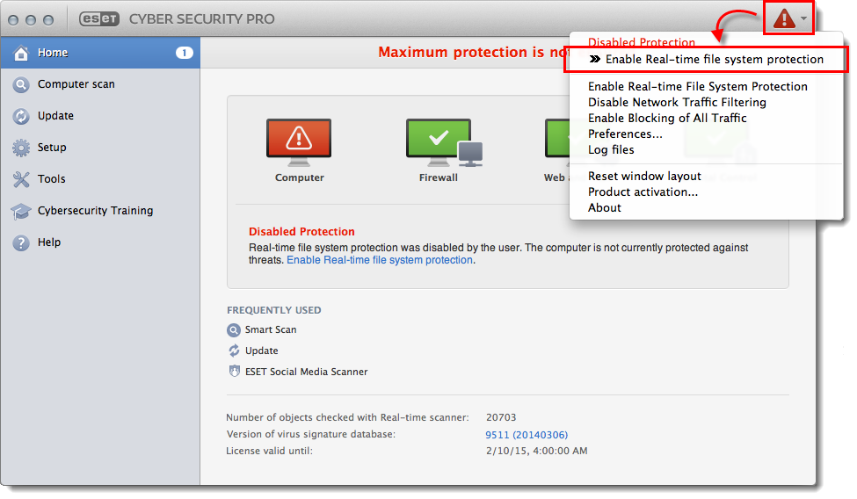Click the red warning triangle status icon
Image resolution: width=857 pixels, height=499 pixels.
click(x=784, y=18)
